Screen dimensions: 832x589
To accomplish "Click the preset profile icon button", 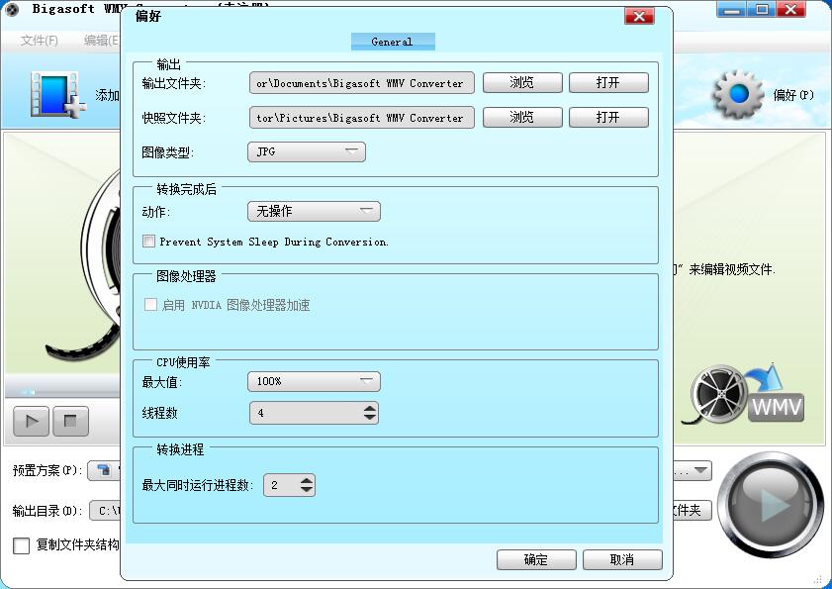I will 104,470.
